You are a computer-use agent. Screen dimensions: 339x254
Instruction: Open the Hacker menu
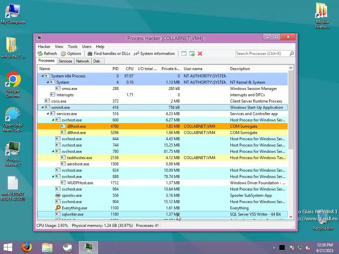pyautogui.click(x=44, y=47)
